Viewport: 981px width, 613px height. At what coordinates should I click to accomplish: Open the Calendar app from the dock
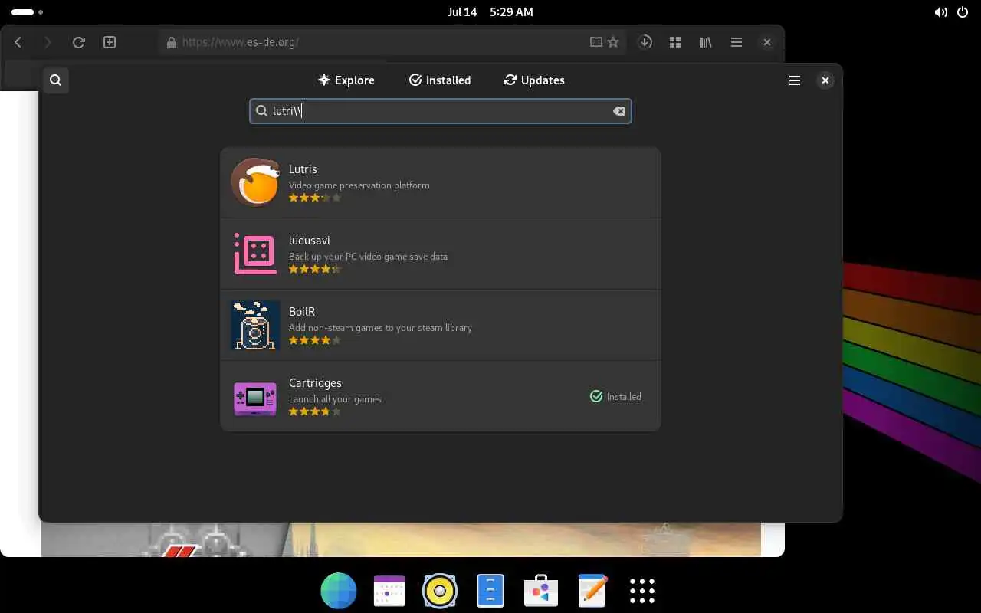pyautogui.click(x=389, y=591)
